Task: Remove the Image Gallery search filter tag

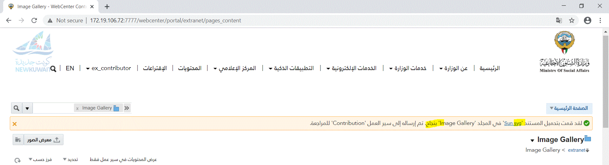Action: click(77, 108)
